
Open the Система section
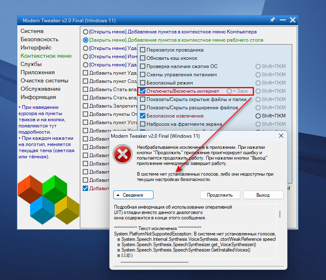(x=32, y=31)
